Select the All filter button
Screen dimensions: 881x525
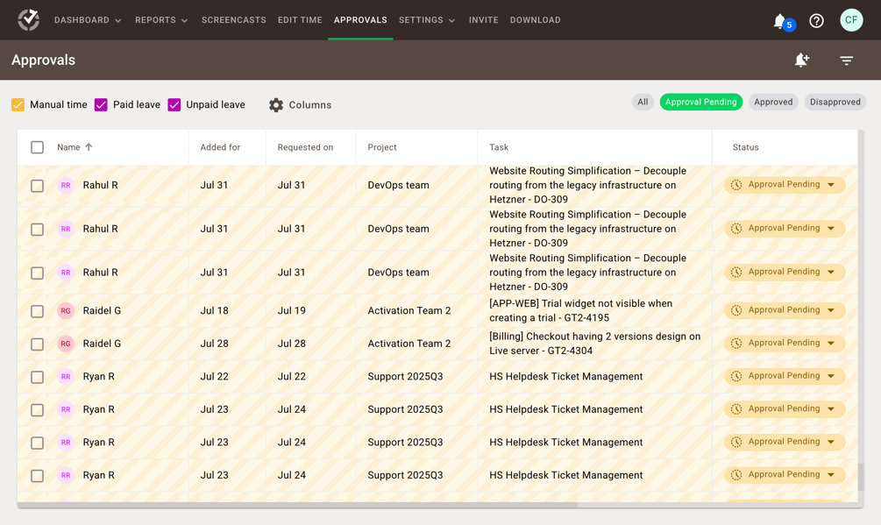click(643, 102)
